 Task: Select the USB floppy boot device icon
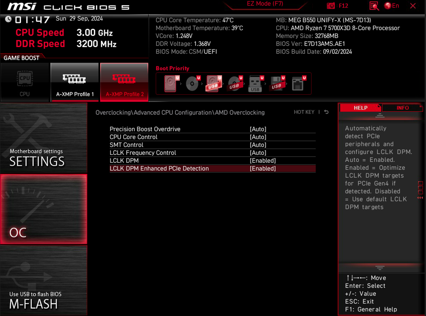click(277, 84)
